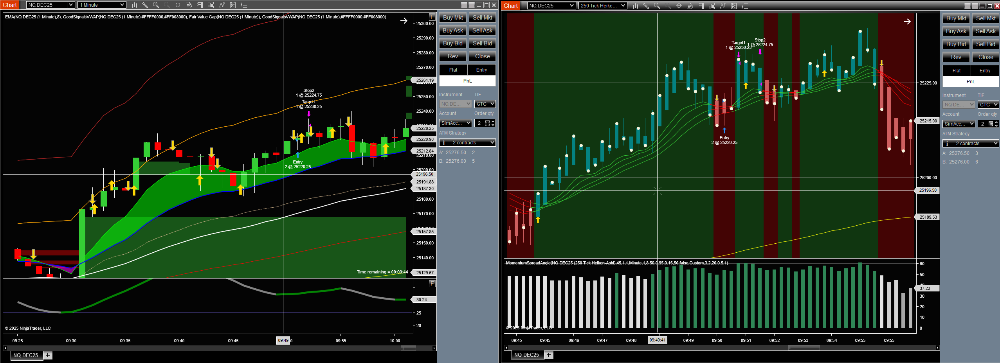The width and height of the screenshot is (1000, 363).
Task: Toggle the F button on left price axis
Action: pyautogui.click(x=432, y=17)
